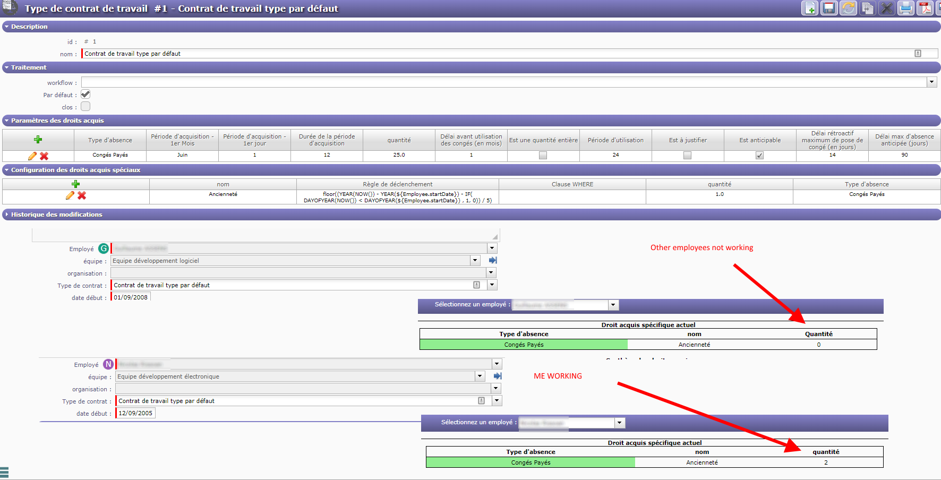Click the new item toolbar icon

810,8
